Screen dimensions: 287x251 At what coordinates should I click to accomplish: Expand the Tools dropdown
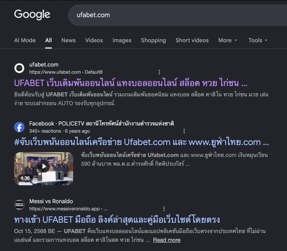coord(258,40)
